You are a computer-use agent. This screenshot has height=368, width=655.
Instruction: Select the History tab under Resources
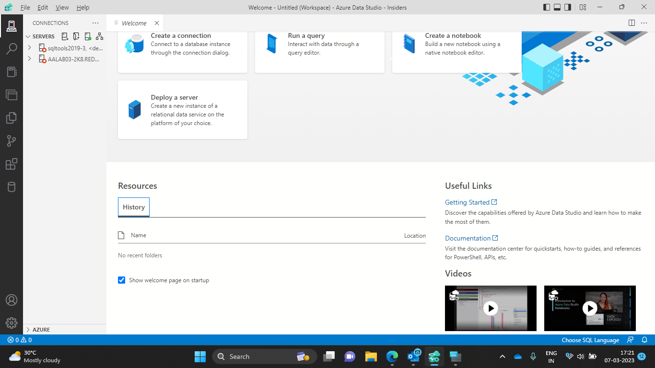(x=133, y=207)
